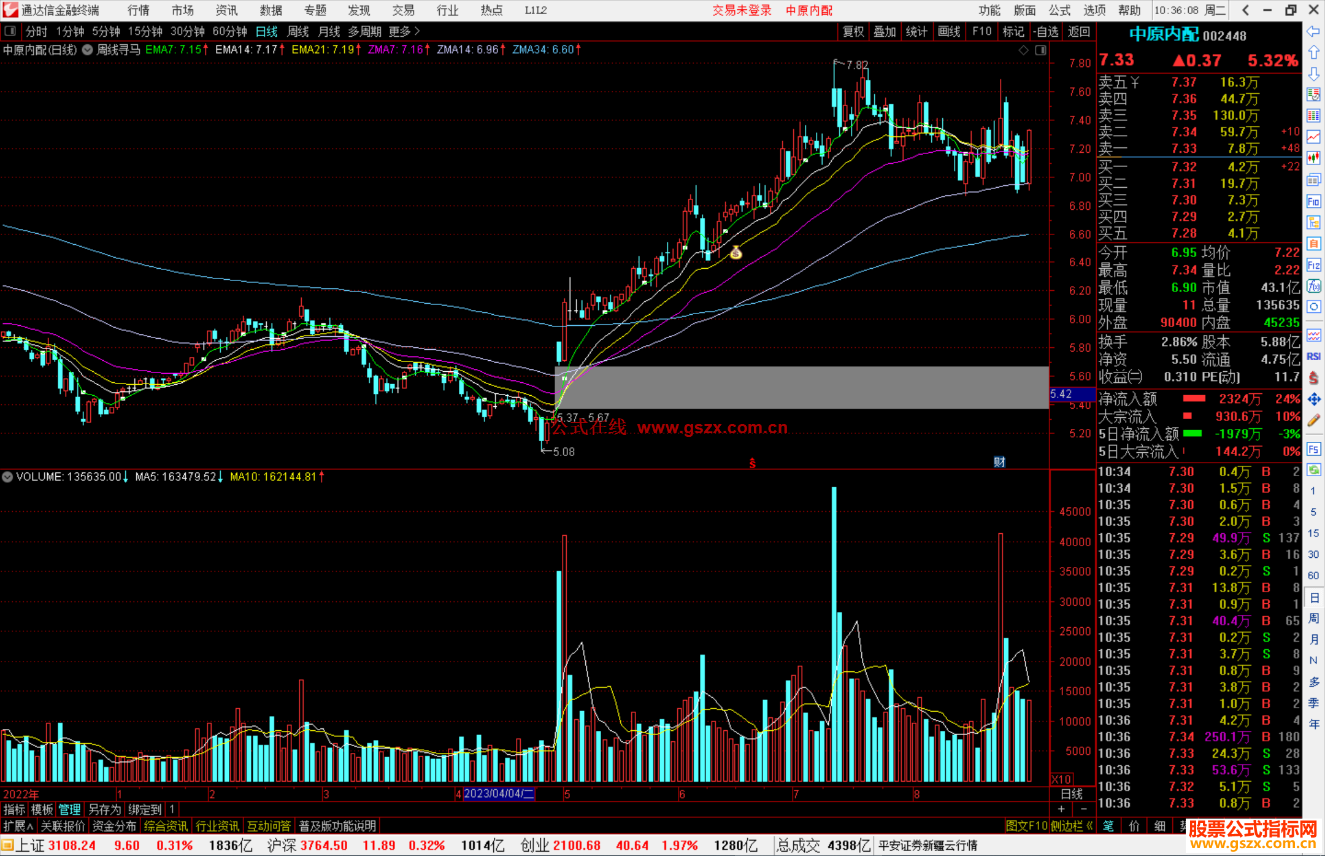1325x856 pixels.
Task: Open the VOLUME indicator dropdown arrow
Action: pos(7,477)
